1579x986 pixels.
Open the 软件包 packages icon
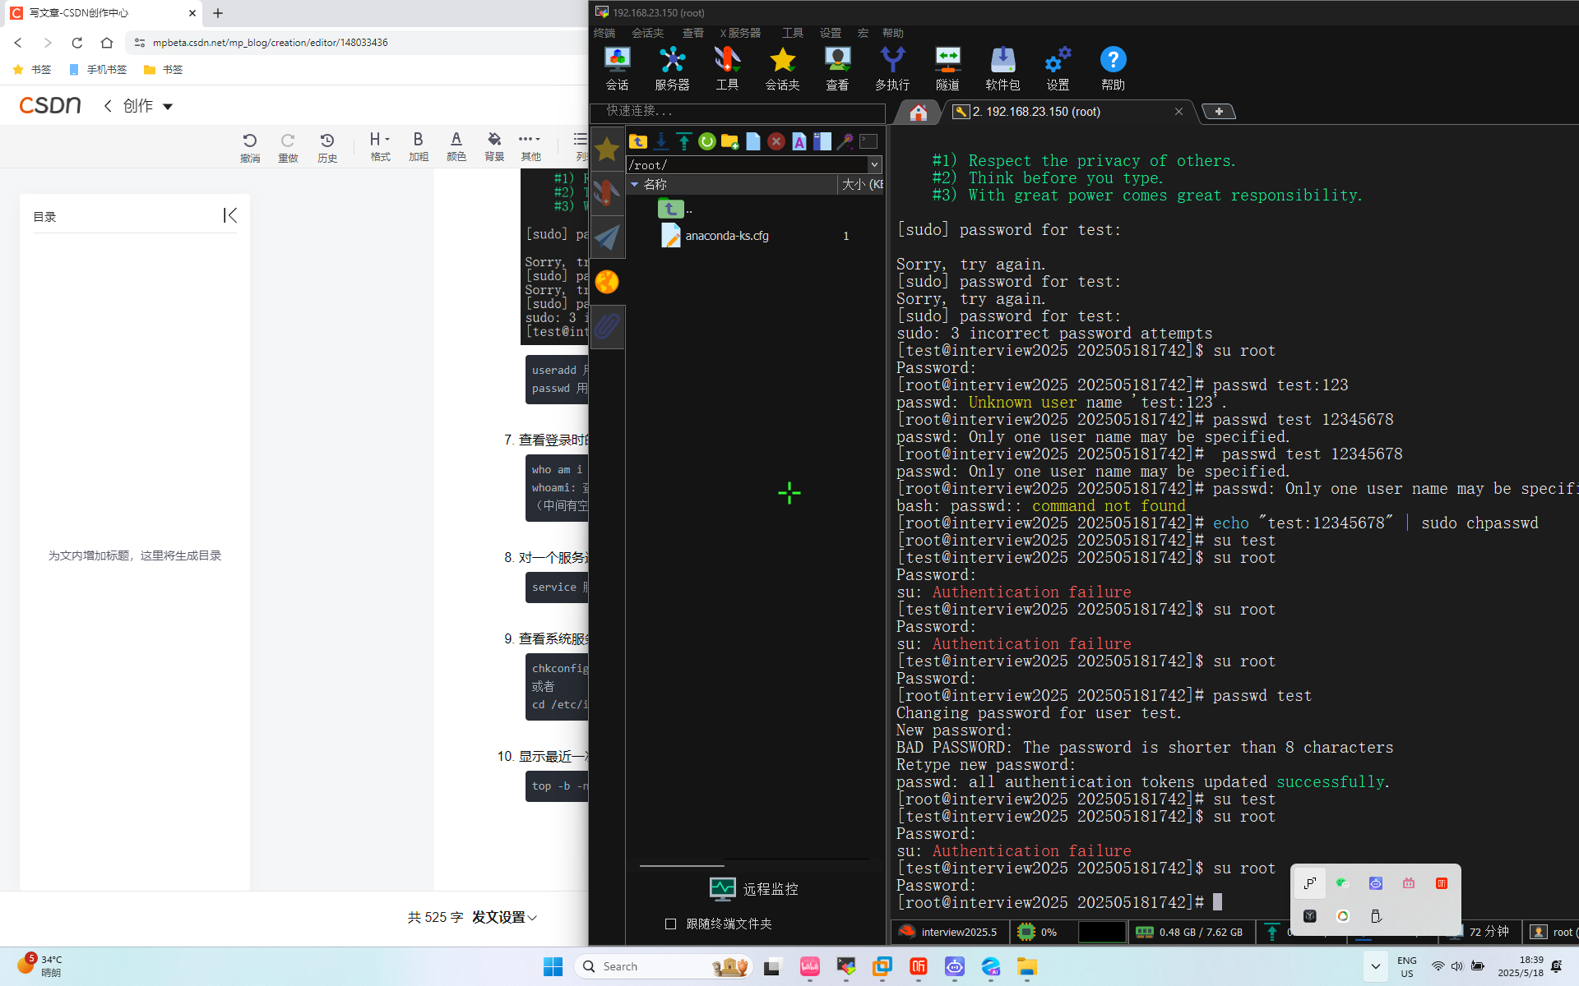pos(1003,68)
